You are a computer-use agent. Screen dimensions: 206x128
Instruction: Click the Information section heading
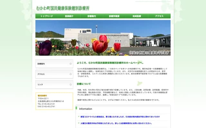(x=86, y=109)
